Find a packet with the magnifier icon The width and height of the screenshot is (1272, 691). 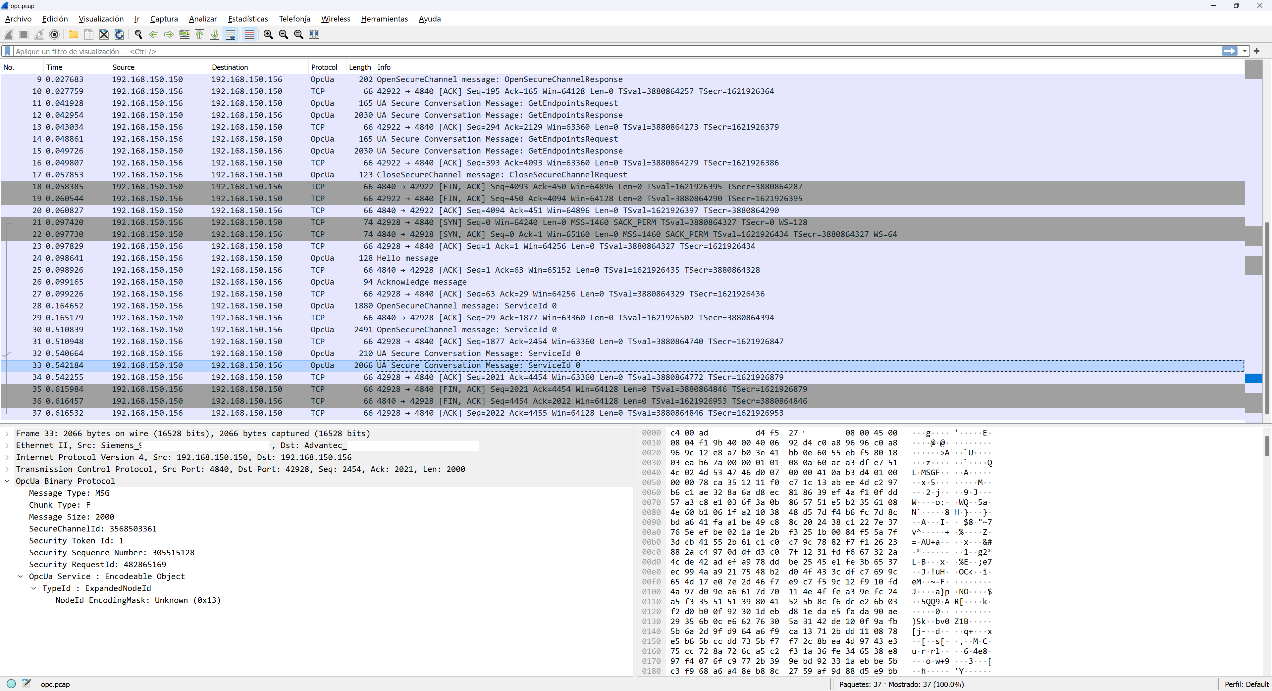tap(139, 34)
